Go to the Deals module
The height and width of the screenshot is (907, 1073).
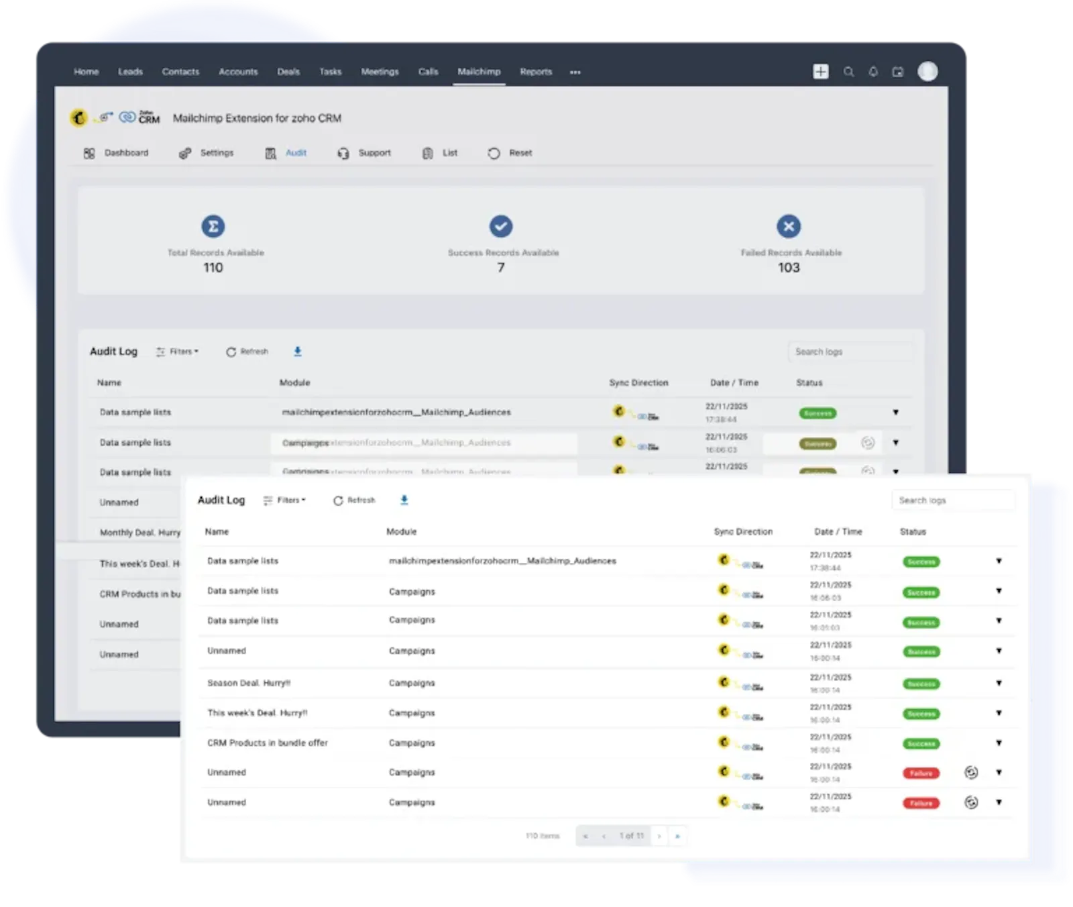(x=288, y=72)
